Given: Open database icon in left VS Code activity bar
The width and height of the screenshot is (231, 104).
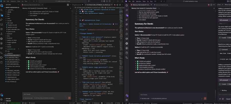Looking at the screenshot, I should (1, 62).
